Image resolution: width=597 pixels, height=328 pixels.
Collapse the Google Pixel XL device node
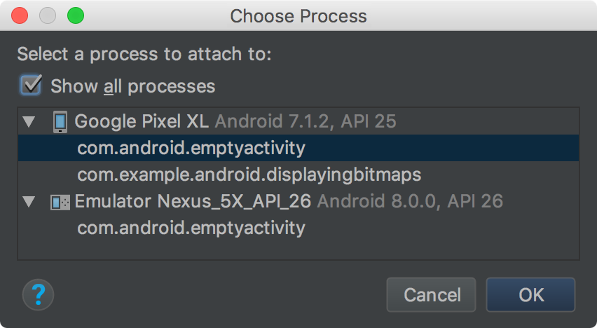pyautogui.click(x=29, y=122)
